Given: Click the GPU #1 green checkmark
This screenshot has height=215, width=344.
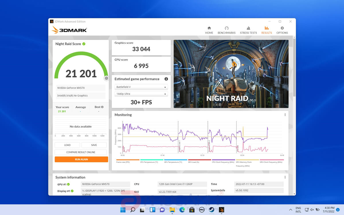Looking at the screenshot, I should tap(69, 184).
